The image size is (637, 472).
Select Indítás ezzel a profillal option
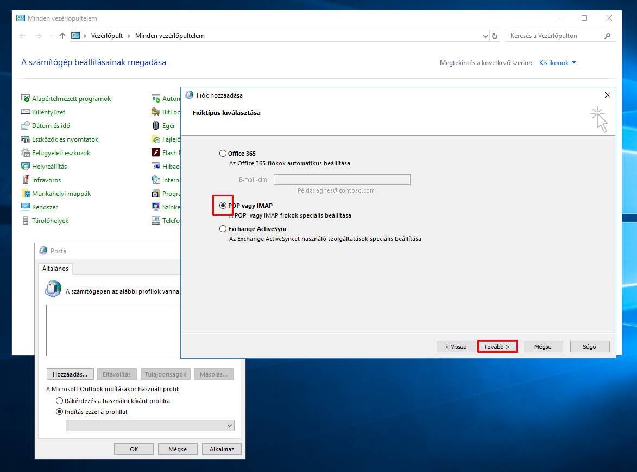pyautogui.click(x=59, y=412)
